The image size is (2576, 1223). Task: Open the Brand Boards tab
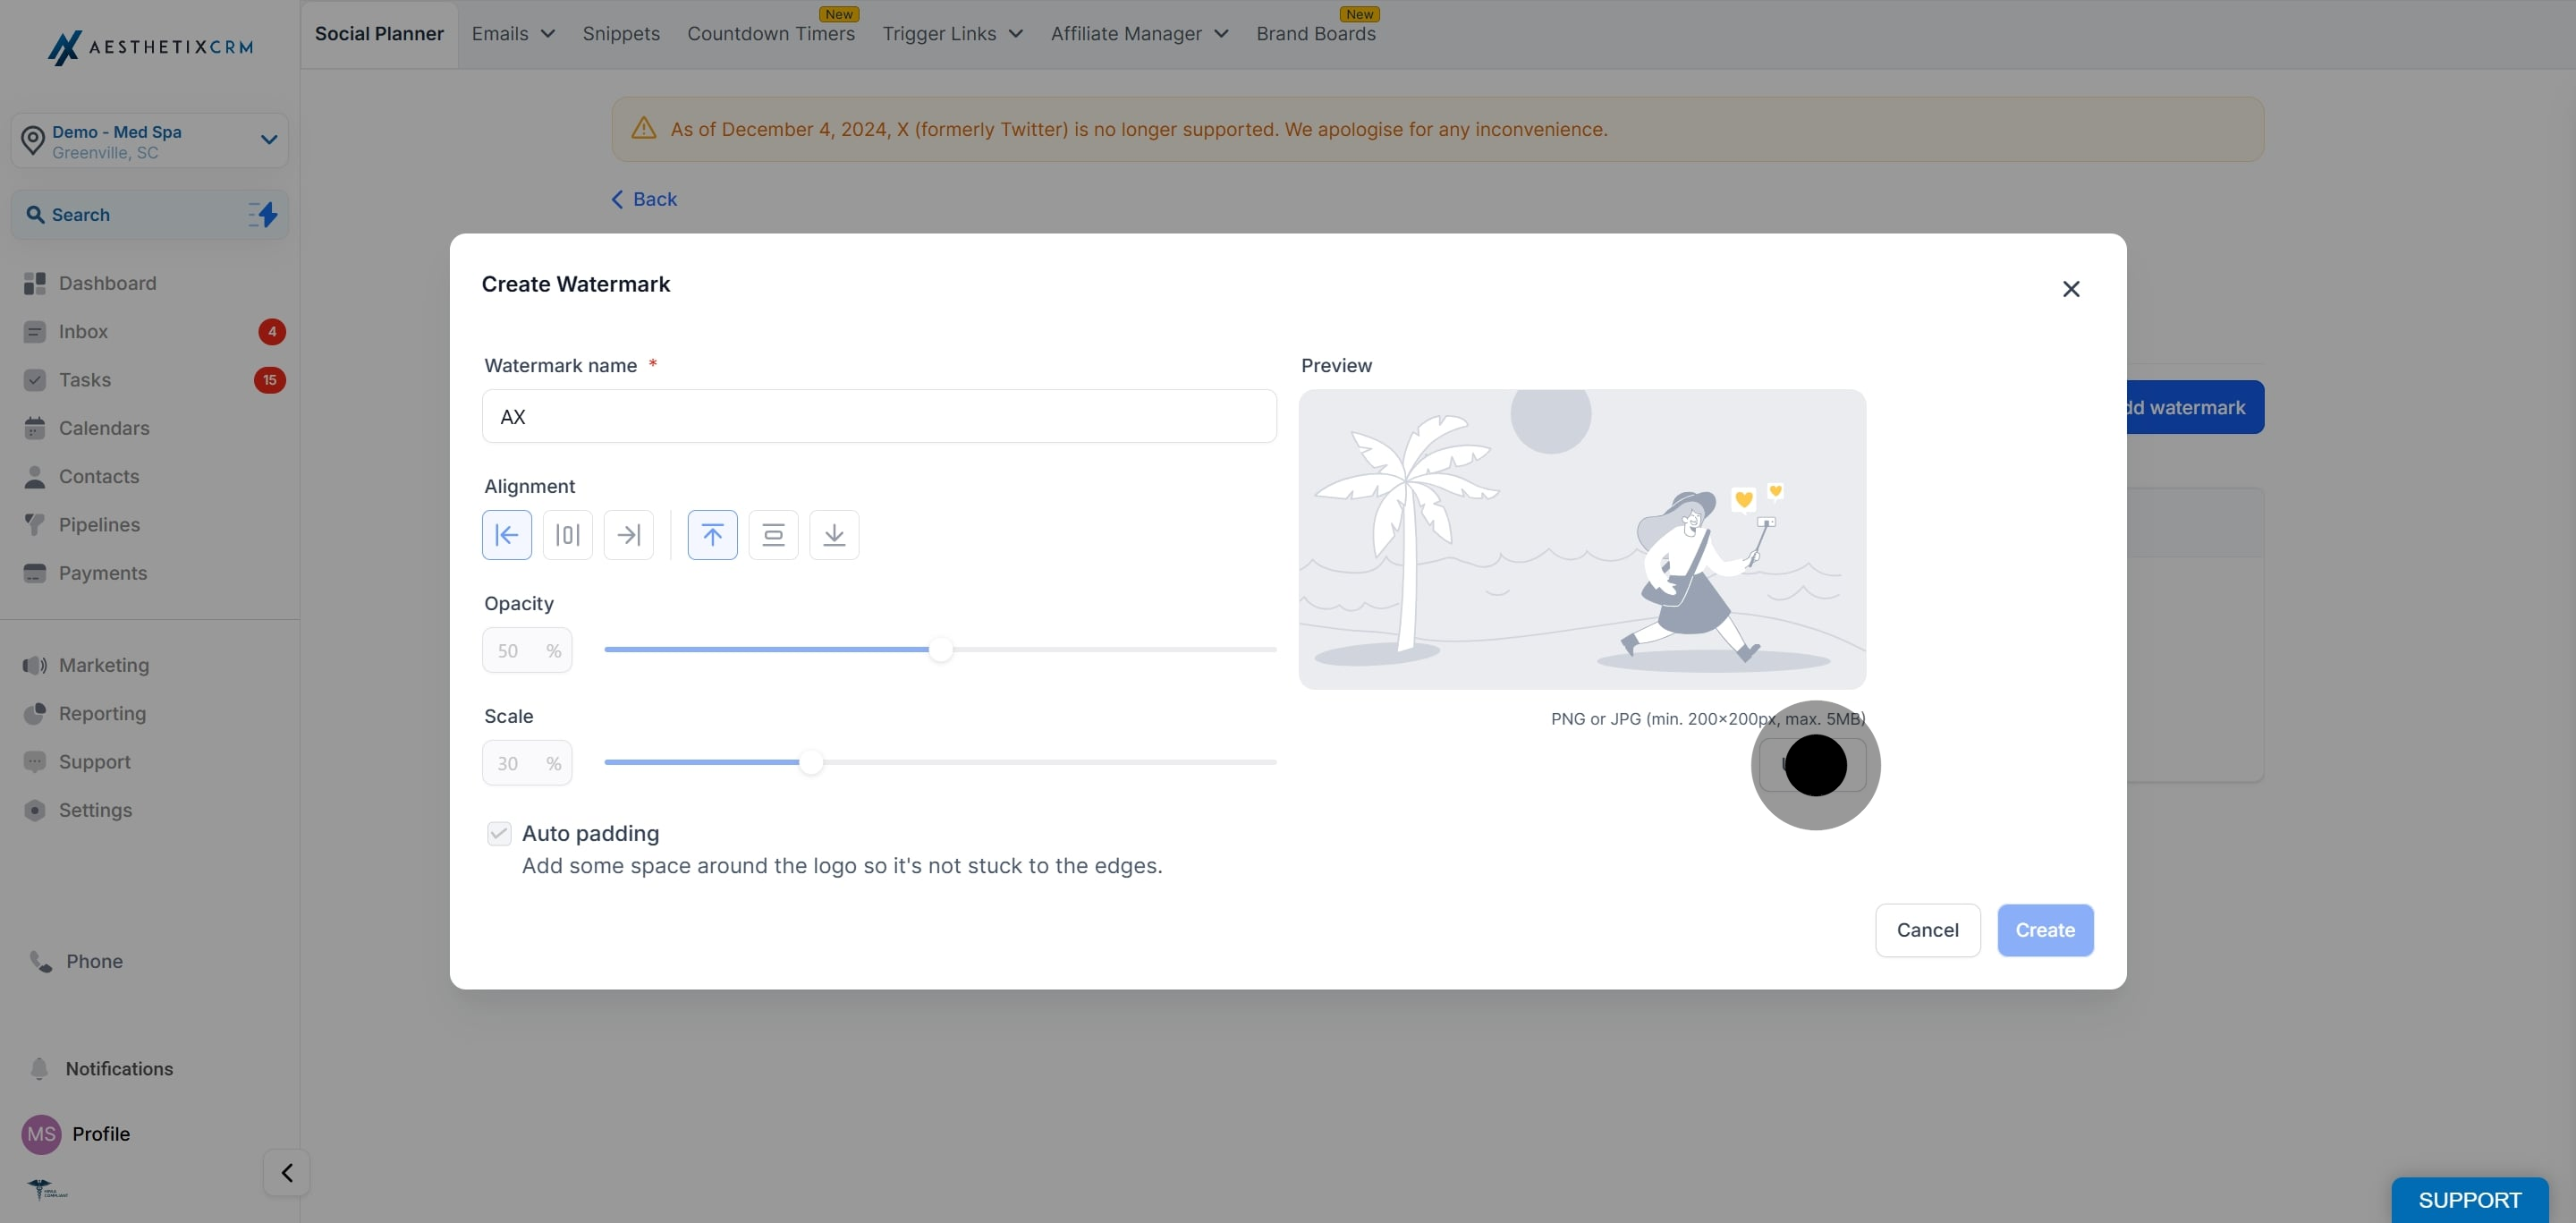tap(1316, 33)
